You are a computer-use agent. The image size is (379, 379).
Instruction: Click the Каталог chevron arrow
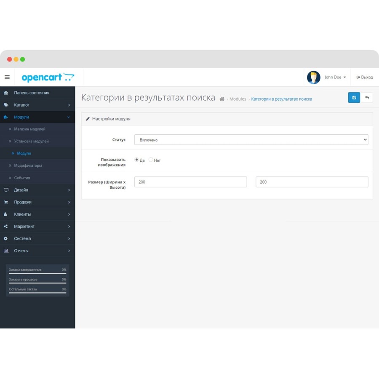tap(69, 105)
